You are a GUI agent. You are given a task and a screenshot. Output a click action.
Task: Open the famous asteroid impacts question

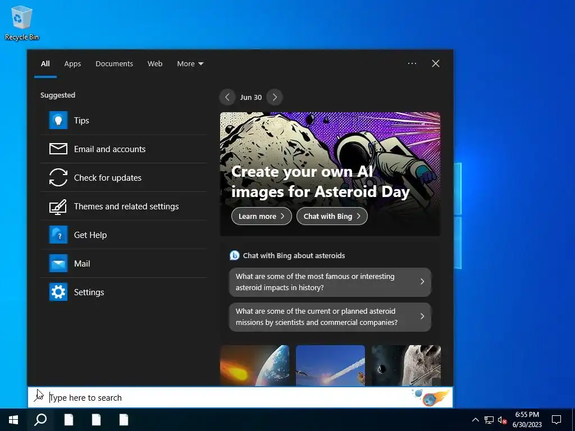click(x=330, y=282)
